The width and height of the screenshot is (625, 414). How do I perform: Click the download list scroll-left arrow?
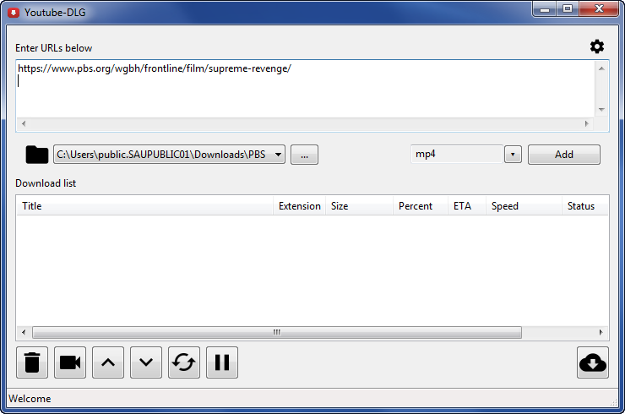[24, 332]
